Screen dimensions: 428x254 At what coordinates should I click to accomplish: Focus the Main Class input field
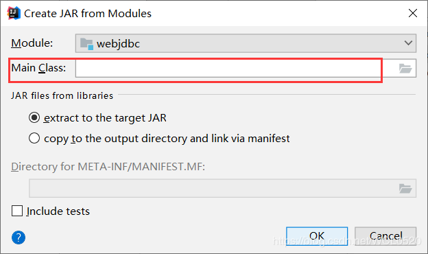(235, 68)
